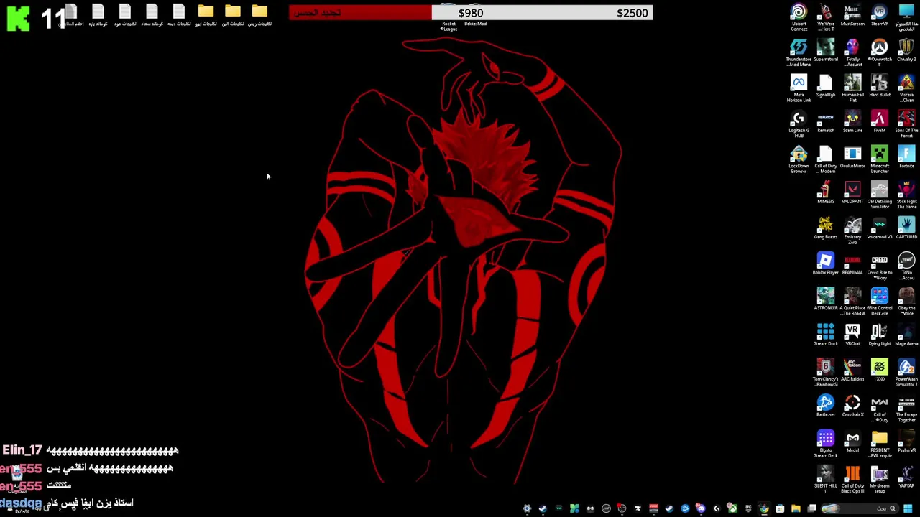Open the Car Detailing Simulator shortcut

880,195
